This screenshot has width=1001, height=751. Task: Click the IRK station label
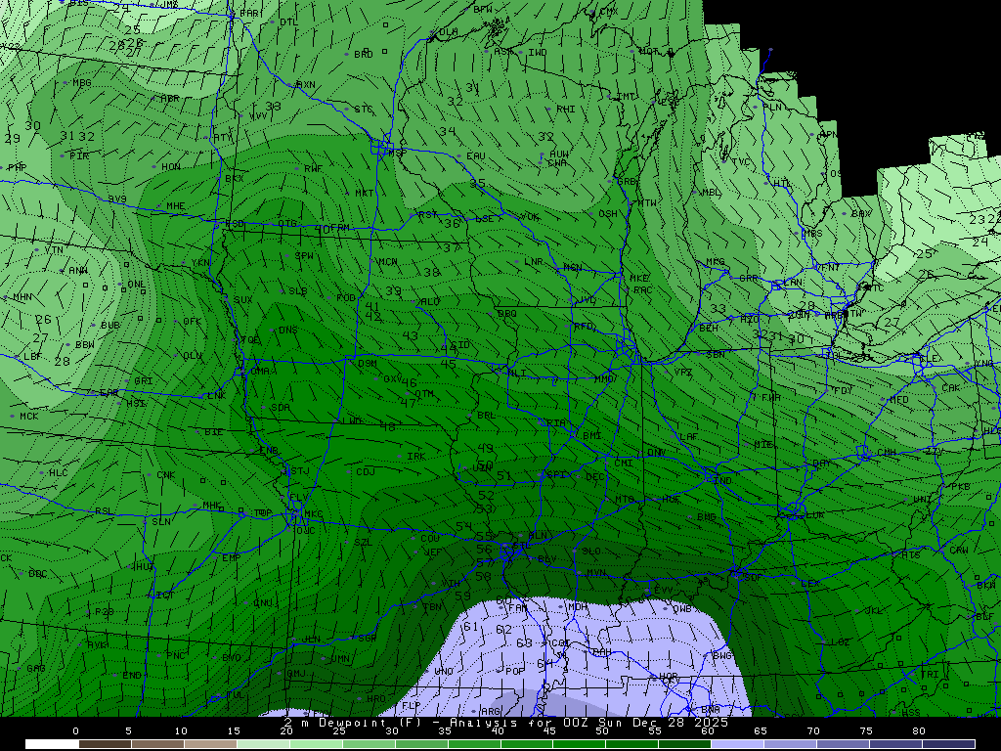pyautogui.click(x=416, y=457)
